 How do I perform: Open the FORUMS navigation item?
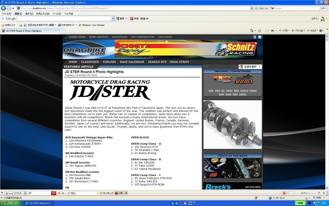click(x=109, y=62)
